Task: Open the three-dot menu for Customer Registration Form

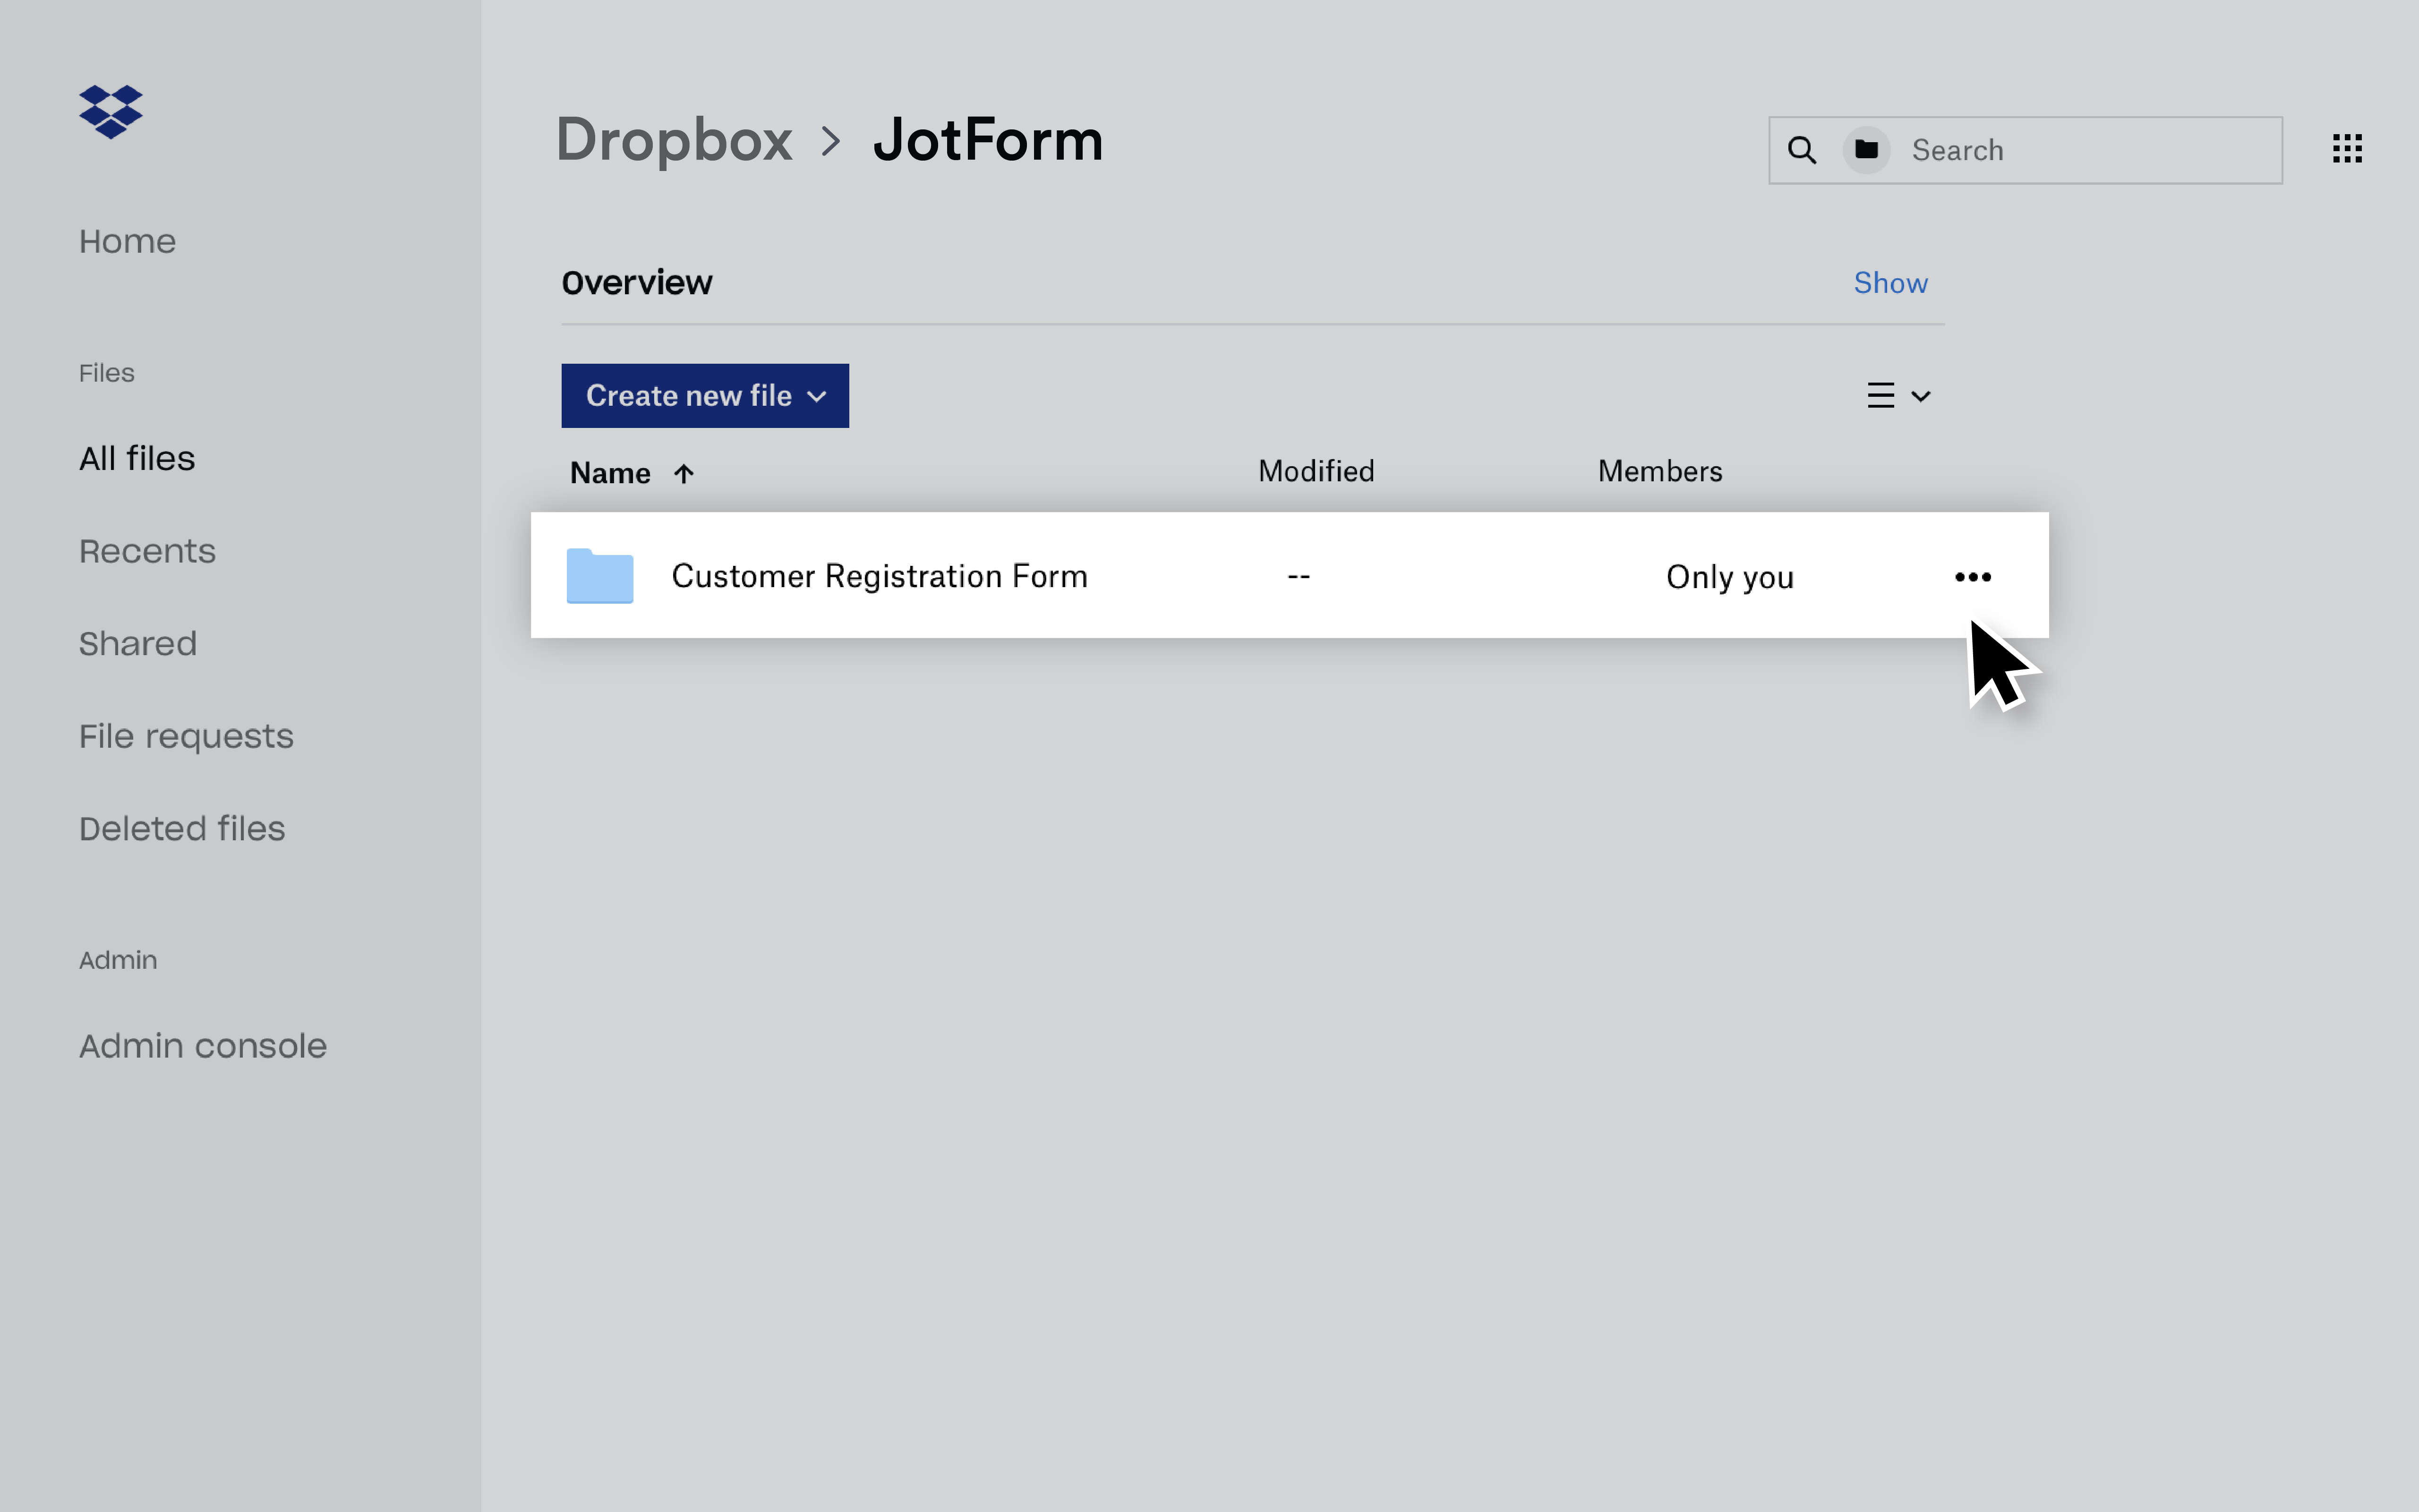Action: coord(1972,577)
